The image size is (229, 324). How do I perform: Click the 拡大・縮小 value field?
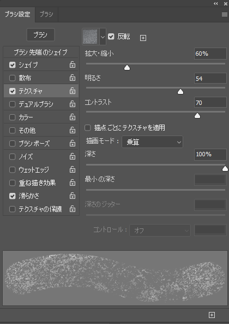tap(210, 54)
